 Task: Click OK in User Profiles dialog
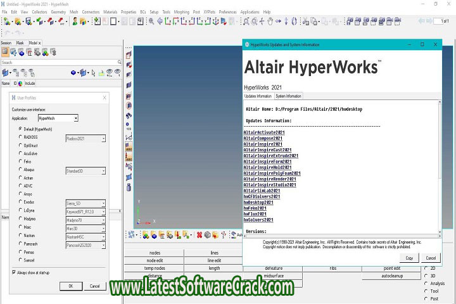(x=71, y=286)
